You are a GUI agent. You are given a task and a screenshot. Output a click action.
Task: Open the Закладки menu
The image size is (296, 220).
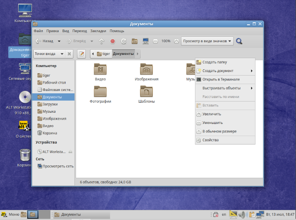point(98,31)
